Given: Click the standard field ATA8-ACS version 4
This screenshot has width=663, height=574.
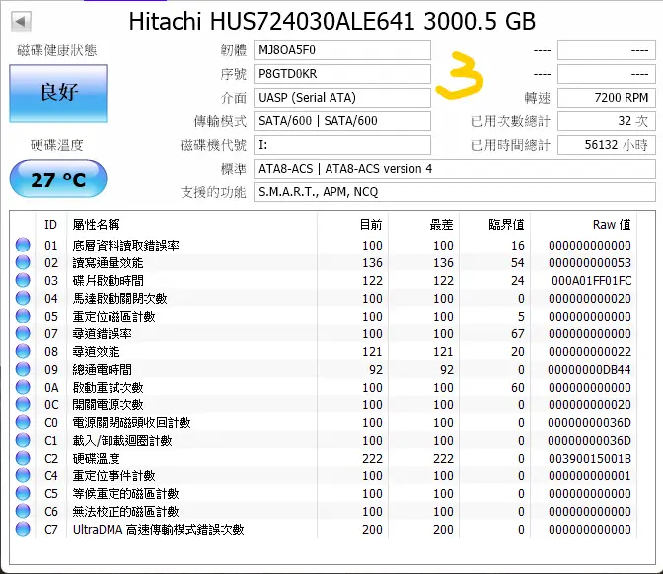Looking at the screenshot, I should coord(455,169).
